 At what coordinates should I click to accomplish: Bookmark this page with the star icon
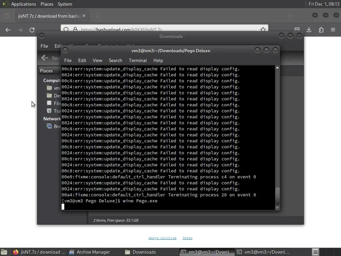point(263,29)
